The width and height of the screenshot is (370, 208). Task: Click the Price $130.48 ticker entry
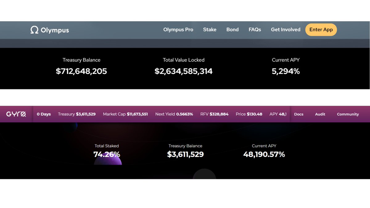[x=249, y=114]
